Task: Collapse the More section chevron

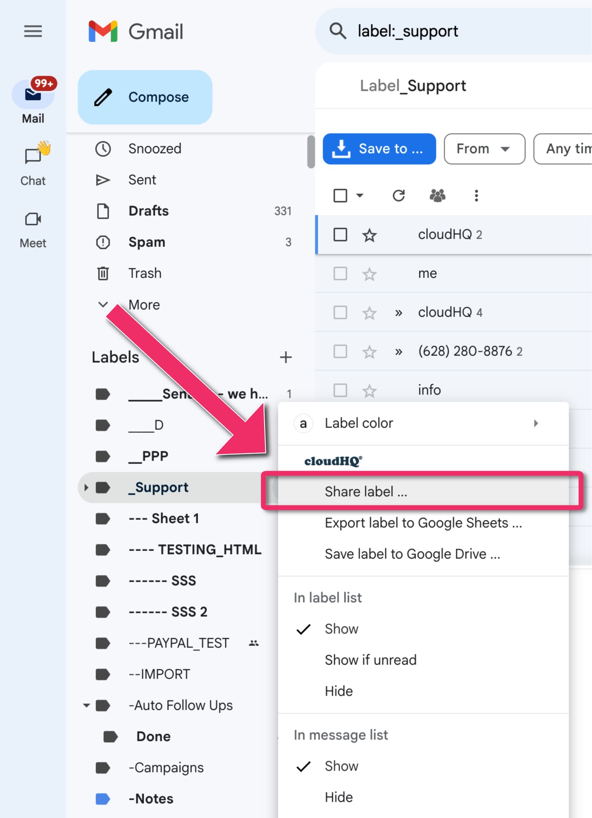Action: pyautogui.click(x=103, y=305)
